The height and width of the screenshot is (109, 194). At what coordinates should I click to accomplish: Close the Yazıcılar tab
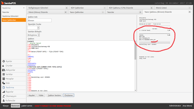tap(140, 12)
